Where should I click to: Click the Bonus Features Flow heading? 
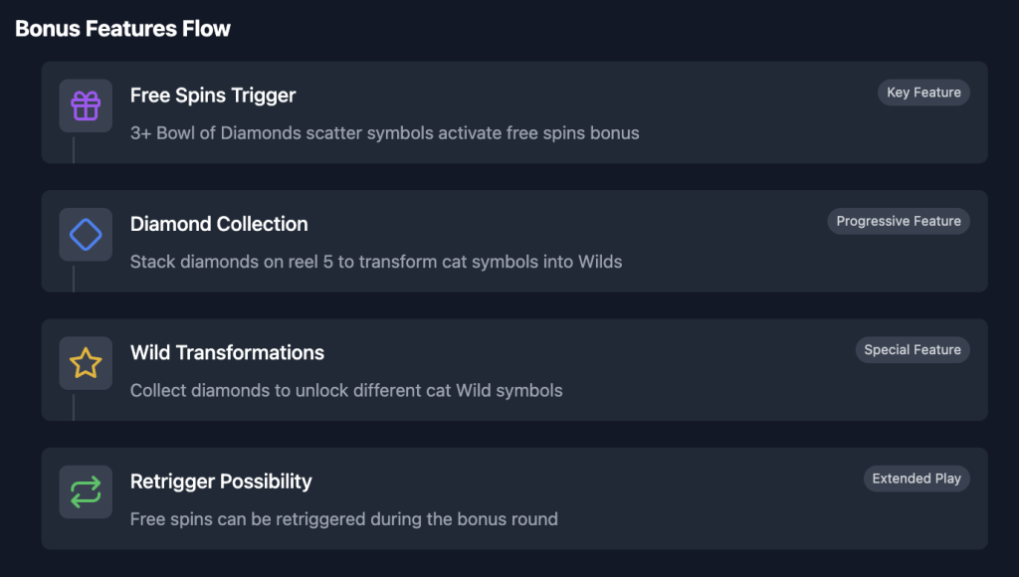pyautogui.click(x=122, y=29)
